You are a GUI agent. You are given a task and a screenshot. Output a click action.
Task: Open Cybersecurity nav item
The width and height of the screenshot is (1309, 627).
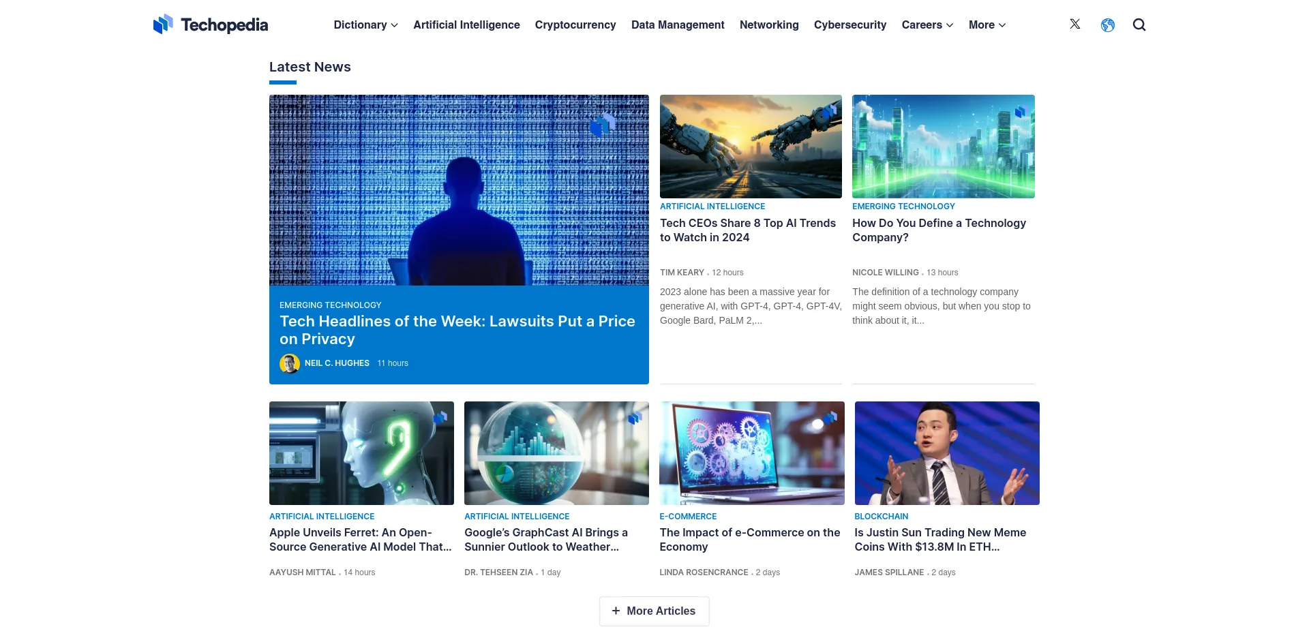pos(850,25)
